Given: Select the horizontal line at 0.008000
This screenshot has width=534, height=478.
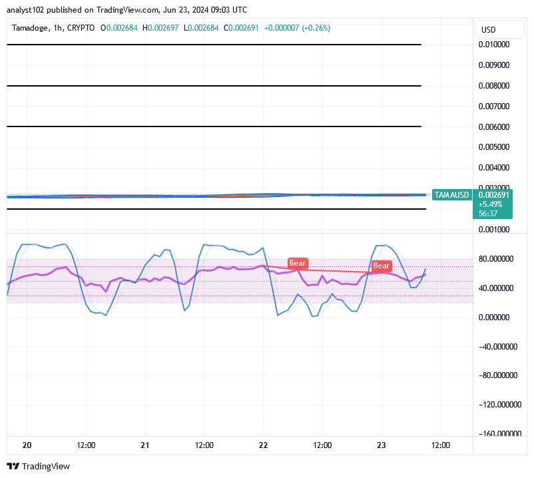Looking at the screenshot, I should [x=213, y=86].
